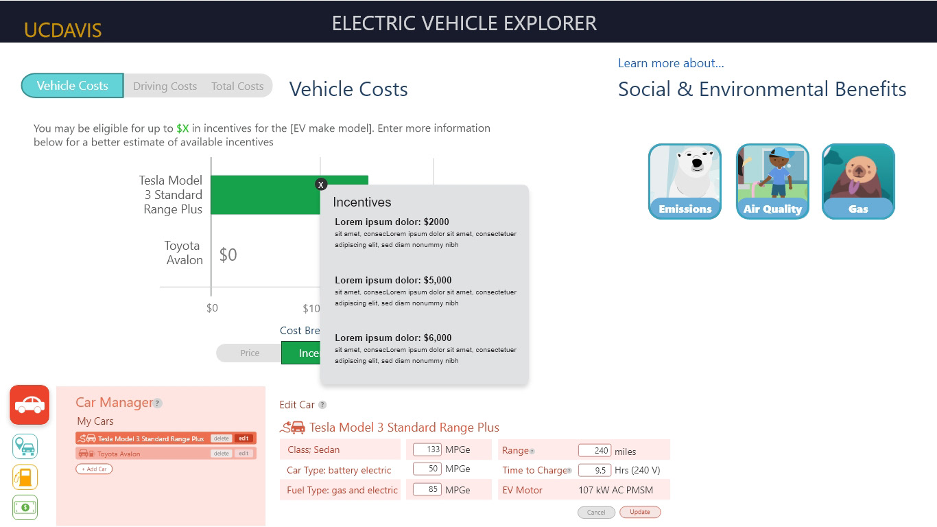Select the red Car Manager sidebar icon
Viewport: 937px width, 527px height.
click(29, 405)
